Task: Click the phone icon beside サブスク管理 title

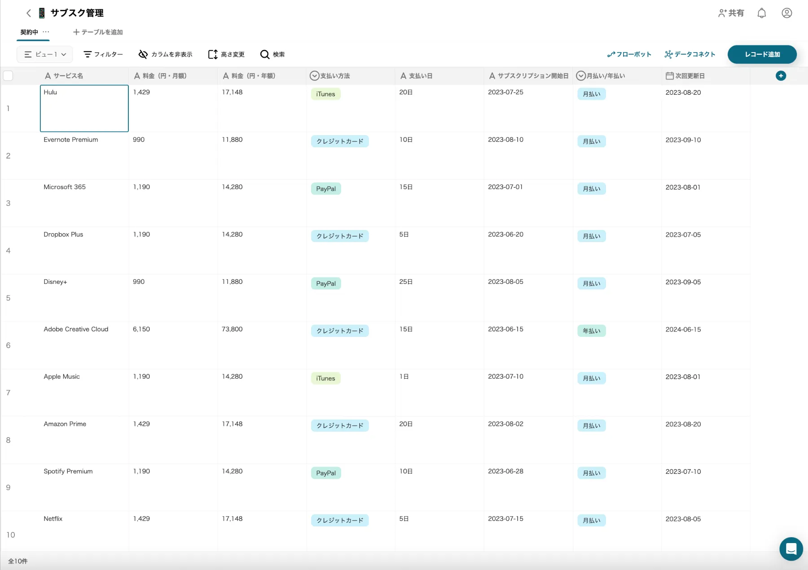Action: click(x=42, y=13)
